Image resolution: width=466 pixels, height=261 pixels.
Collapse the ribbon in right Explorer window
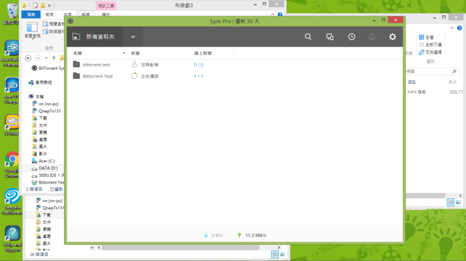[x=452, y=28]
